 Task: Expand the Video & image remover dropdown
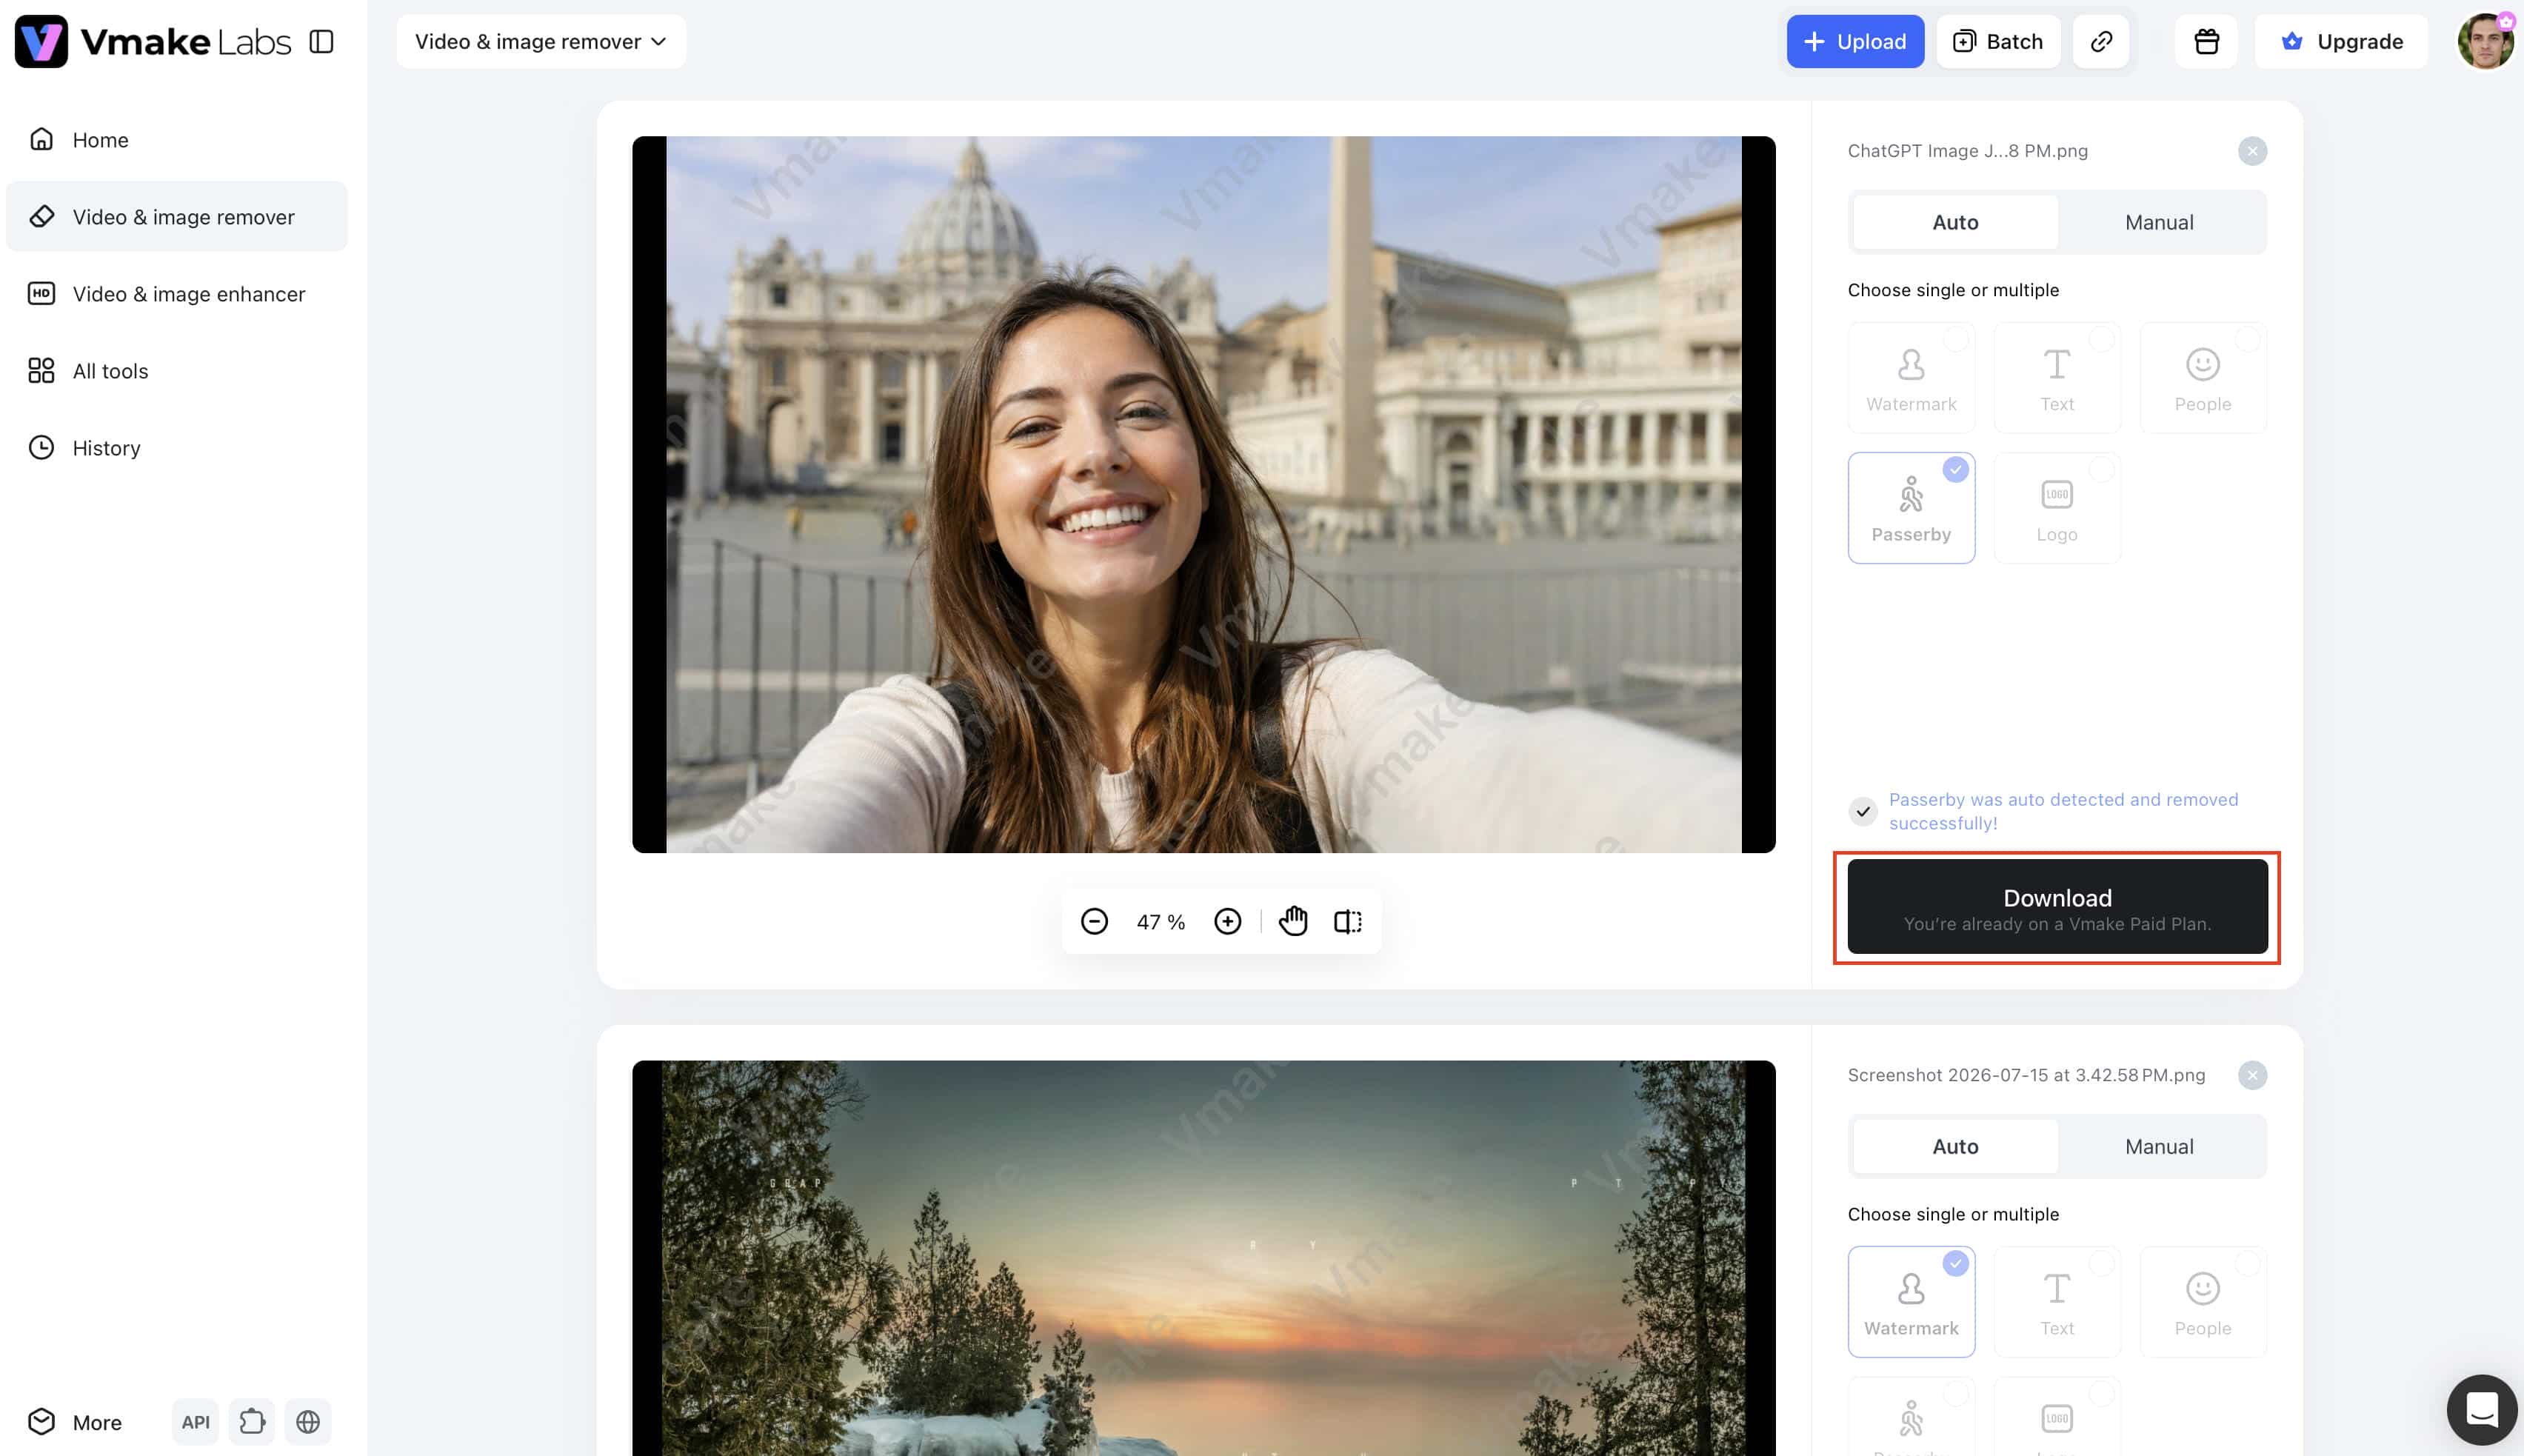pos(541,41)
